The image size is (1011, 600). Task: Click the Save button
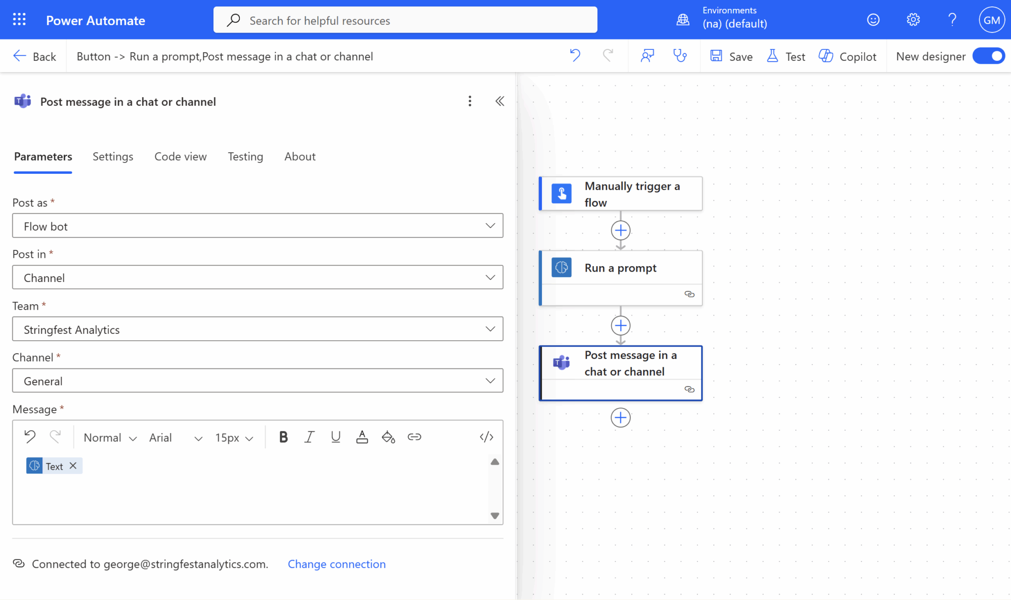click(731, 56)
